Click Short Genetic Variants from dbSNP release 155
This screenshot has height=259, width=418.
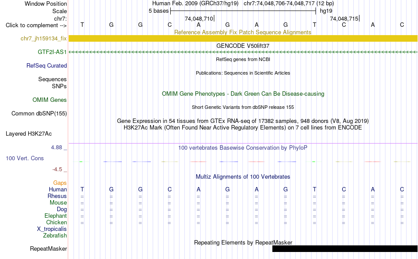(x=243, y=108)
